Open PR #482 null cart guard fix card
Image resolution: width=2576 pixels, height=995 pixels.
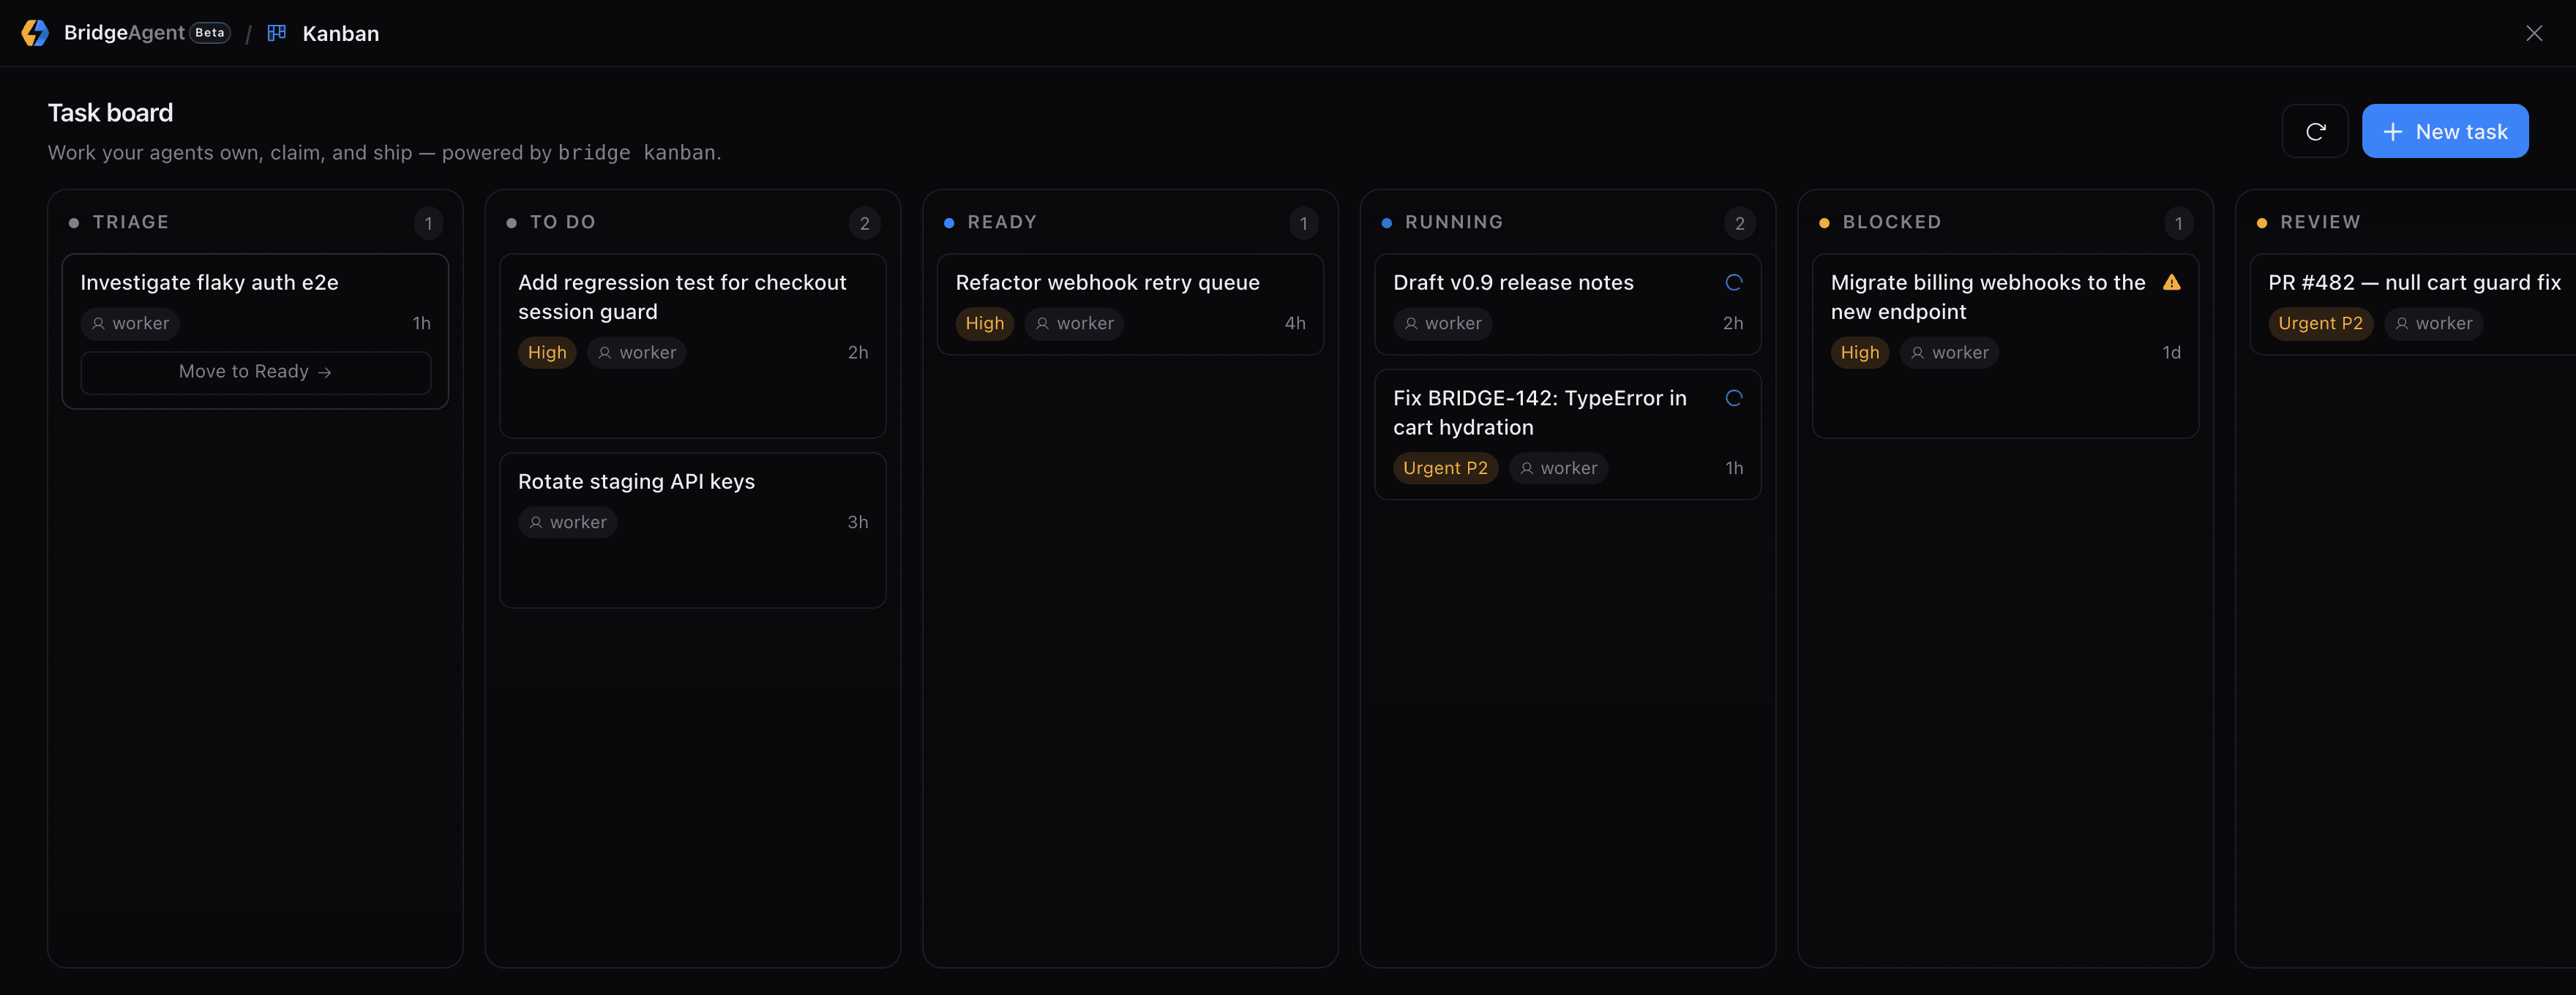[2412, 304]
